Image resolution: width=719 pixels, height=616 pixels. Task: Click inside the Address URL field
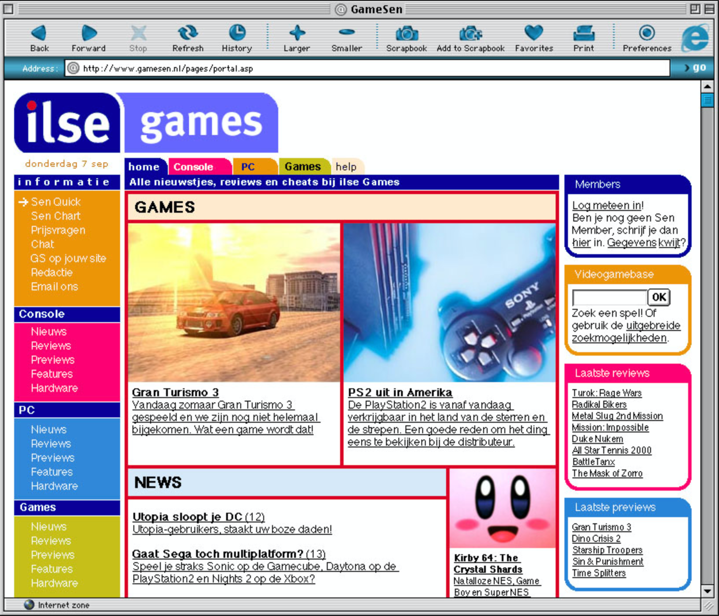[367, 68]
